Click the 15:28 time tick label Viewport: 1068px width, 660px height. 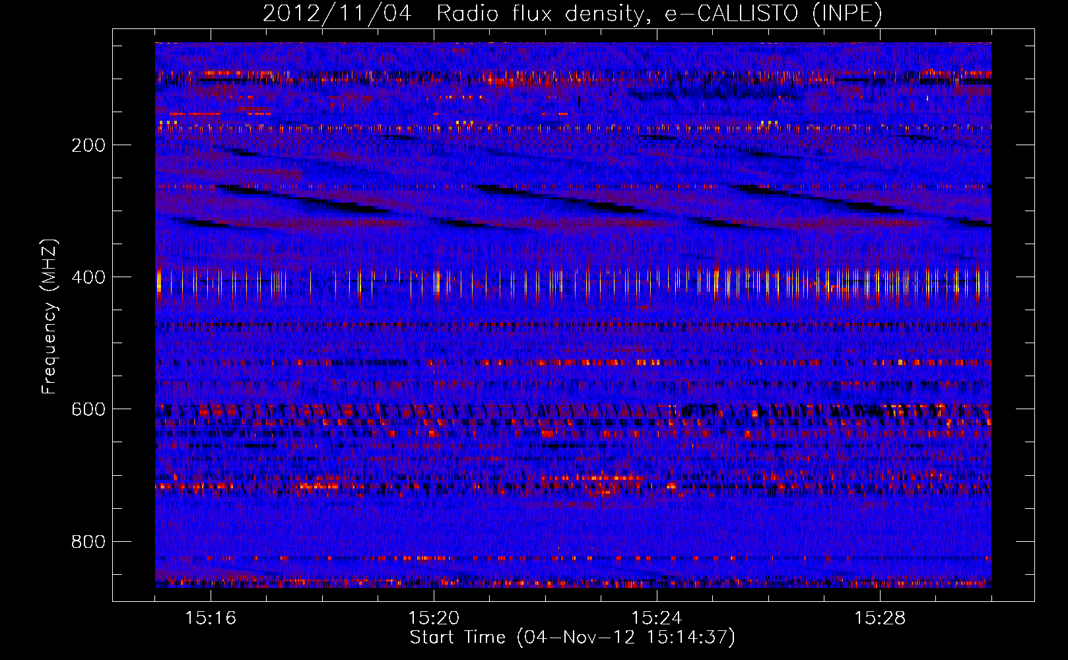tap(880, 618)
